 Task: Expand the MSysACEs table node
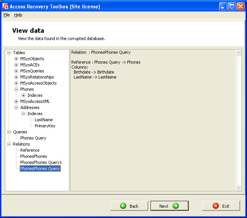[16, 65]
